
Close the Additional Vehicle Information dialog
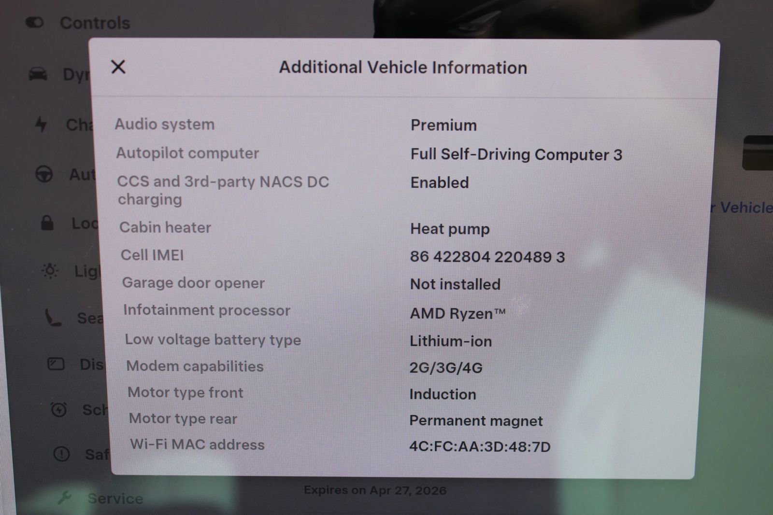coord(118,67)
